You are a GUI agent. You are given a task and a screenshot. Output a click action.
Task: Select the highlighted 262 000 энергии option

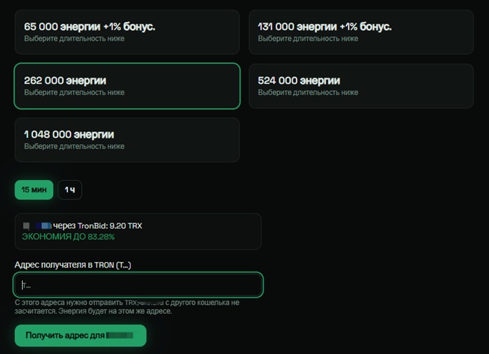[x=127, y=86]
